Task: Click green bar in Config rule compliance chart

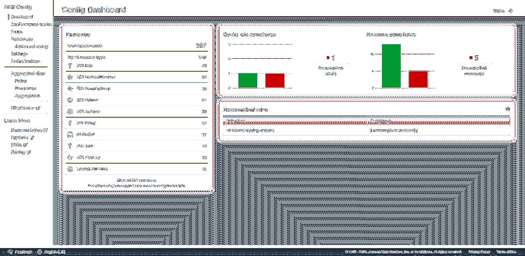Action: (x=248, y=81)
